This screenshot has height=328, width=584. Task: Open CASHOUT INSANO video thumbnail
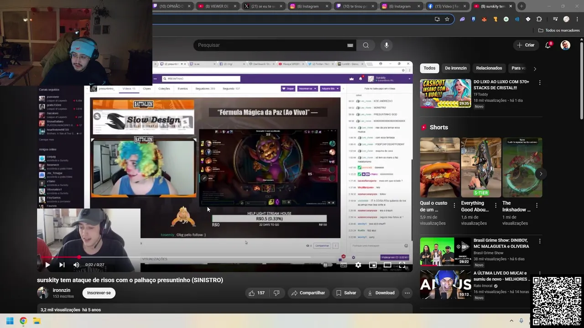click(x=445, y=93)
